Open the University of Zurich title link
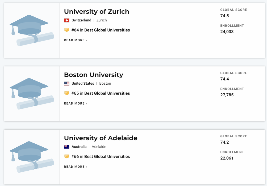 tap(97, 12)
